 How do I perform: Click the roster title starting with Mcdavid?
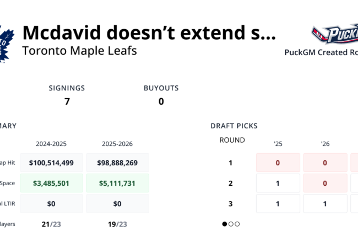149,34
